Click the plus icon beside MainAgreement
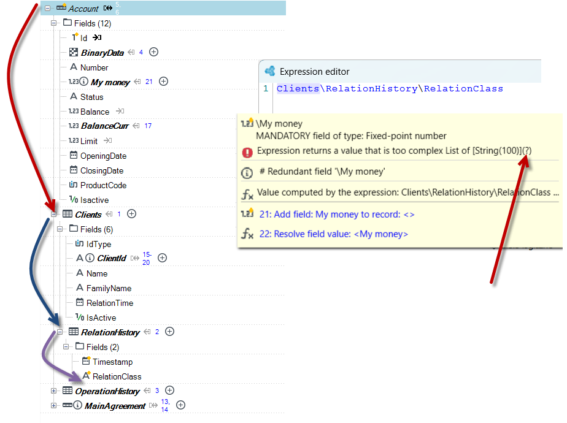 pos(181,405)
